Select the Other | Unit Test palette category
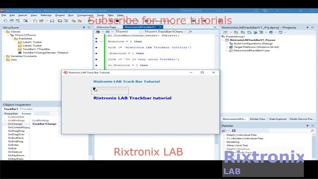Screen dimensions: 318x179 237,146
